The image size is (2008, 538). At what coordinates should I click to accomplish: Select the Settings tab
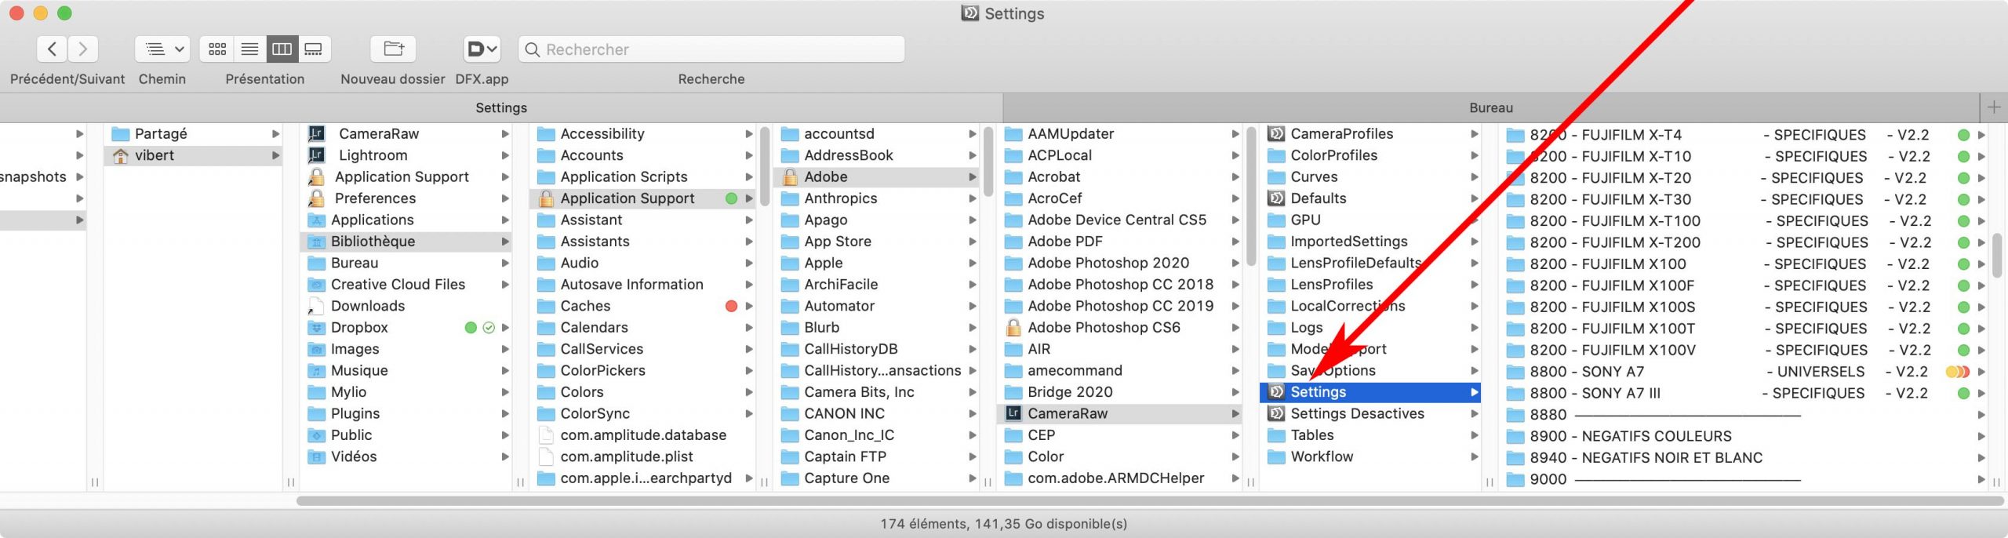[x=501, y=107]
